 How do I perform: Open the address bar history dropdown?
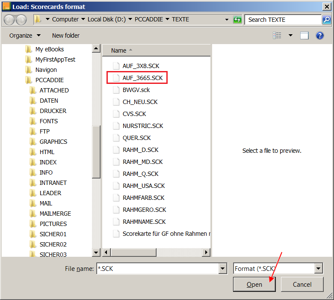227,20
